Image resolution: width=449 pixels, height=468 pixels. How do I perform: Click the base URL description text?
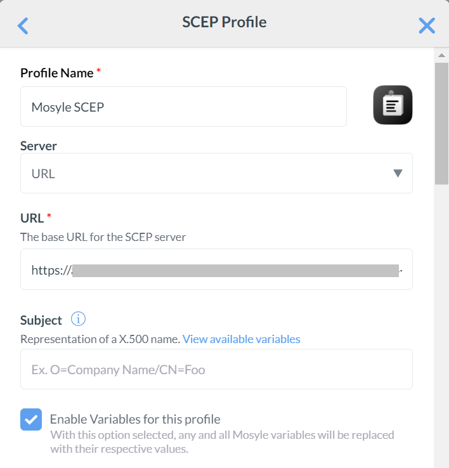pos(103,237)
